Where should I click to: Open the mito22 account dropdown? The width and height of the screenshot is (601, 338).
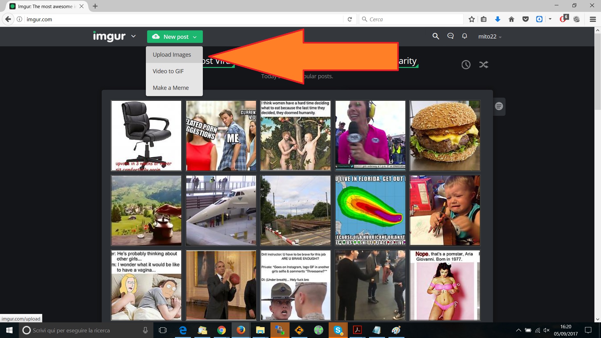click(x=490, y=37)
